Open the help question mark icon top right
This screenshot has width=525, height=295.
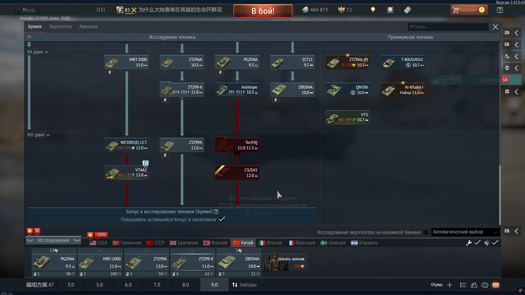[x=500, y=10]
